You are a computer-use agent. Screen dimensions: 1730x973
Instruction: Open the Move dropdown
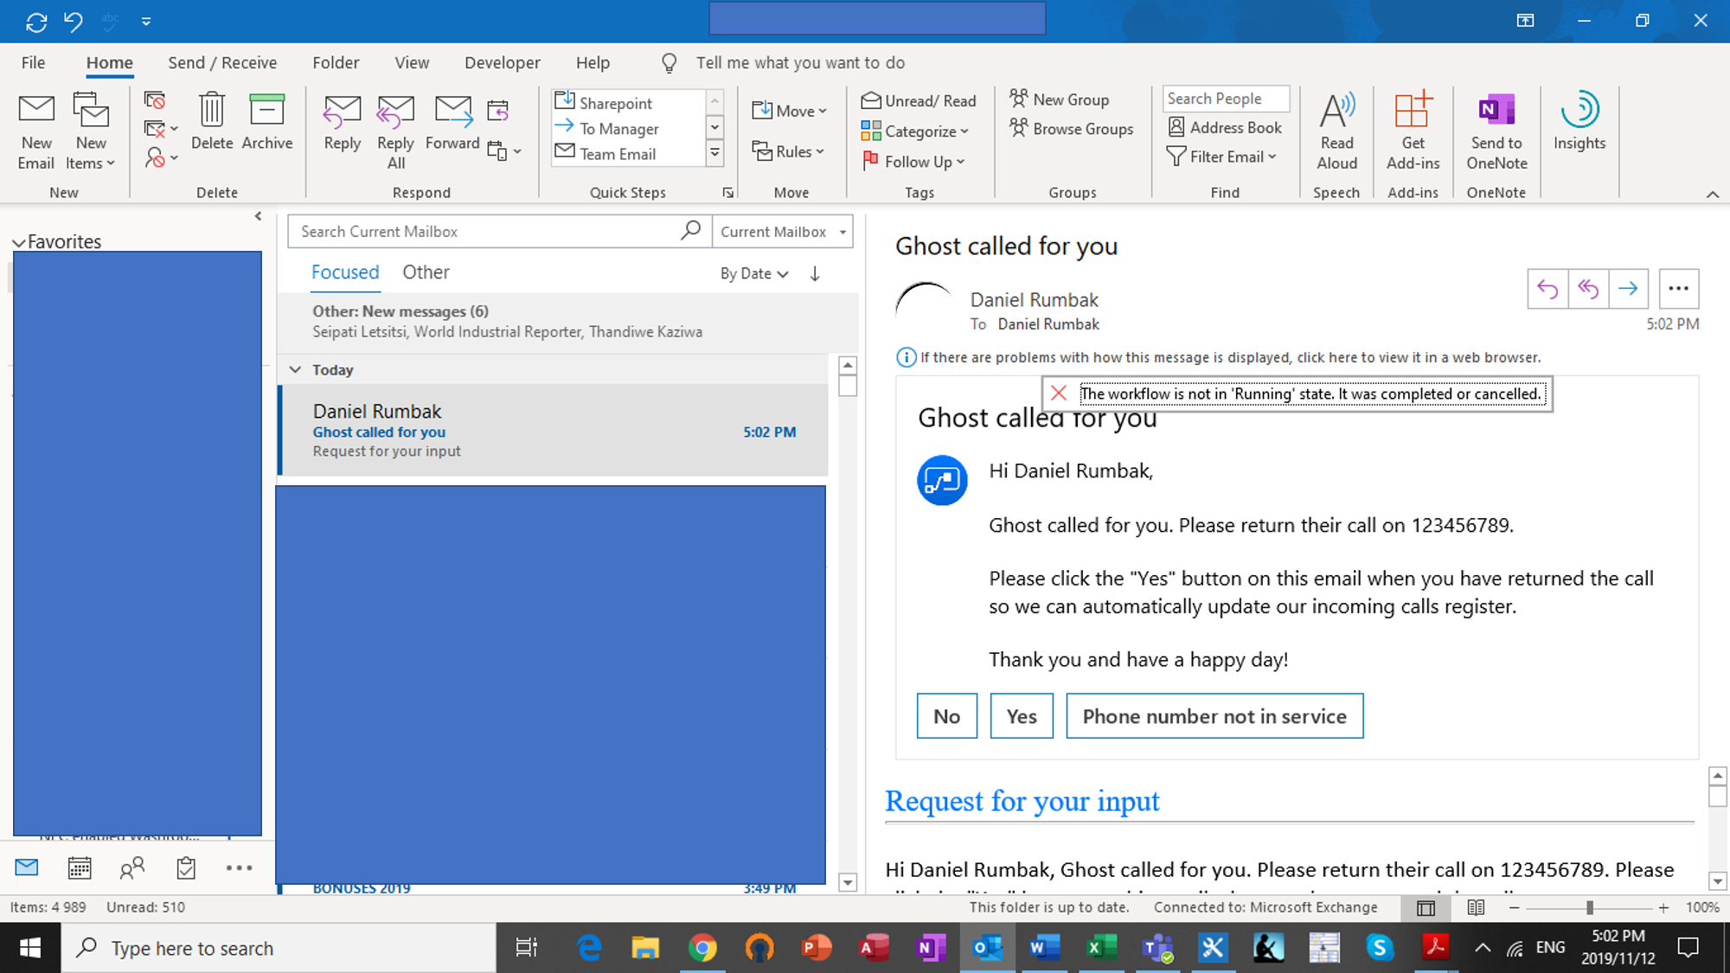point(789,111)
